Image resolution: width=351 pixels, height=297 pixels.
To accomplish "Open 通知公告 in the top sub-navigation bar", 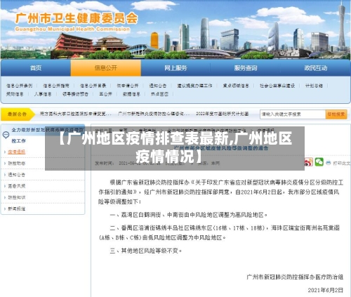I will tap(158, 86).
